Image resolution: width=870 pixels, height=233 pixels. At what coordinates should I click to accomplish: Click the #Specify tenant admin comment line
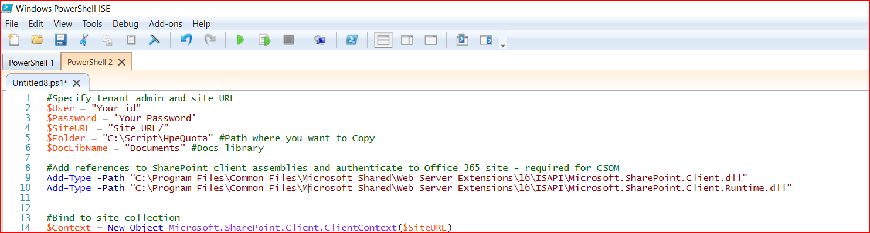pyautogui.click(x=141, y=98)
